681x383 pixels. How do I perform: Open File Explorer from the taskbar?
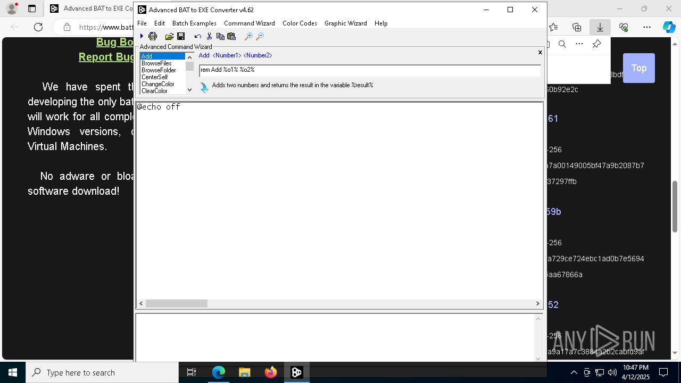pyautogui.click(x=244, y=372)
